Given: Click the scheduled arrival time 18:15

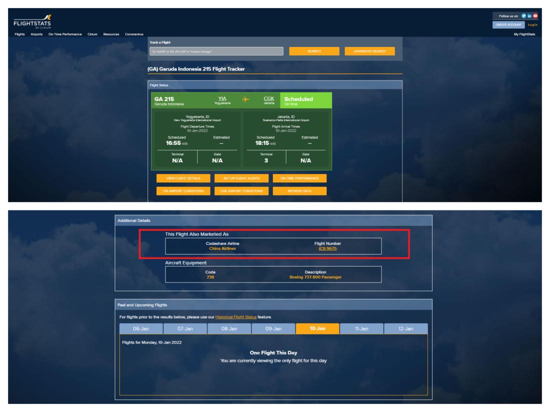Looking at the screenshot, I should (262, 143).
